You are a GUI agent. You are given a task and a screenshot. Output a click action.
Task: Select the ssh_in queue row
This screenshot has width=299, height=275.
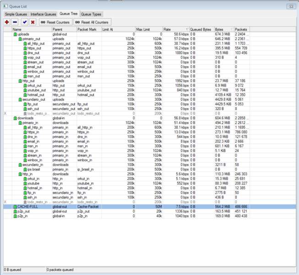(150, 198)
